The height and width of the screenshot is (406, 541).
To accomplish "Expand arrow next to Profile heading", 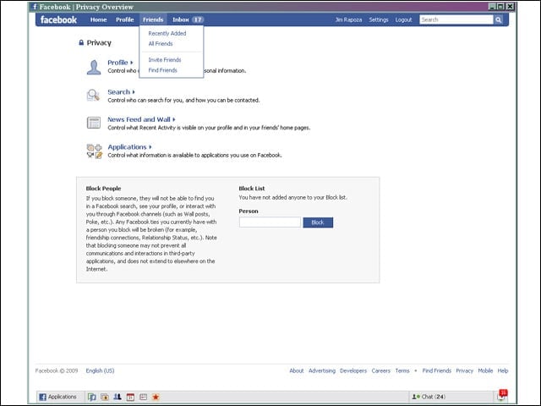I will 132,63.
